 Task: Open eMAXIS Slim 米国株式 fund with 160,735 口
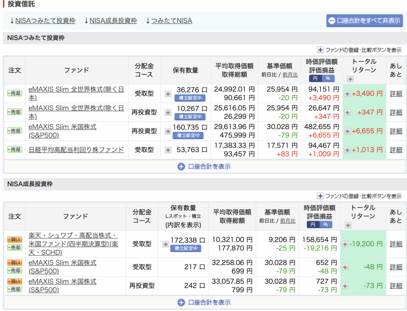62,131
